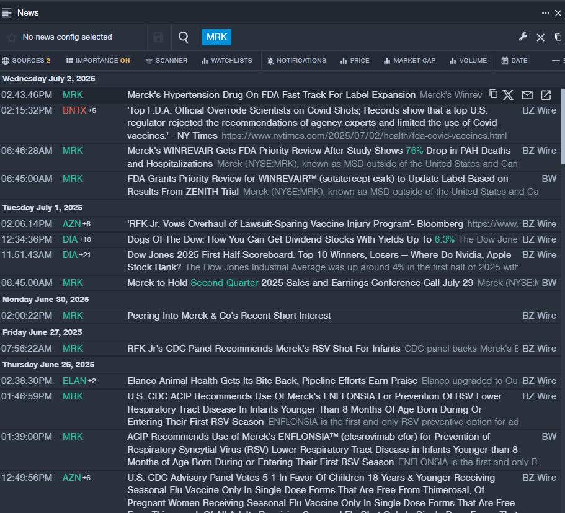
Task: Click the Monday June 30, 2025 date header
Action: tap(46, 300)
